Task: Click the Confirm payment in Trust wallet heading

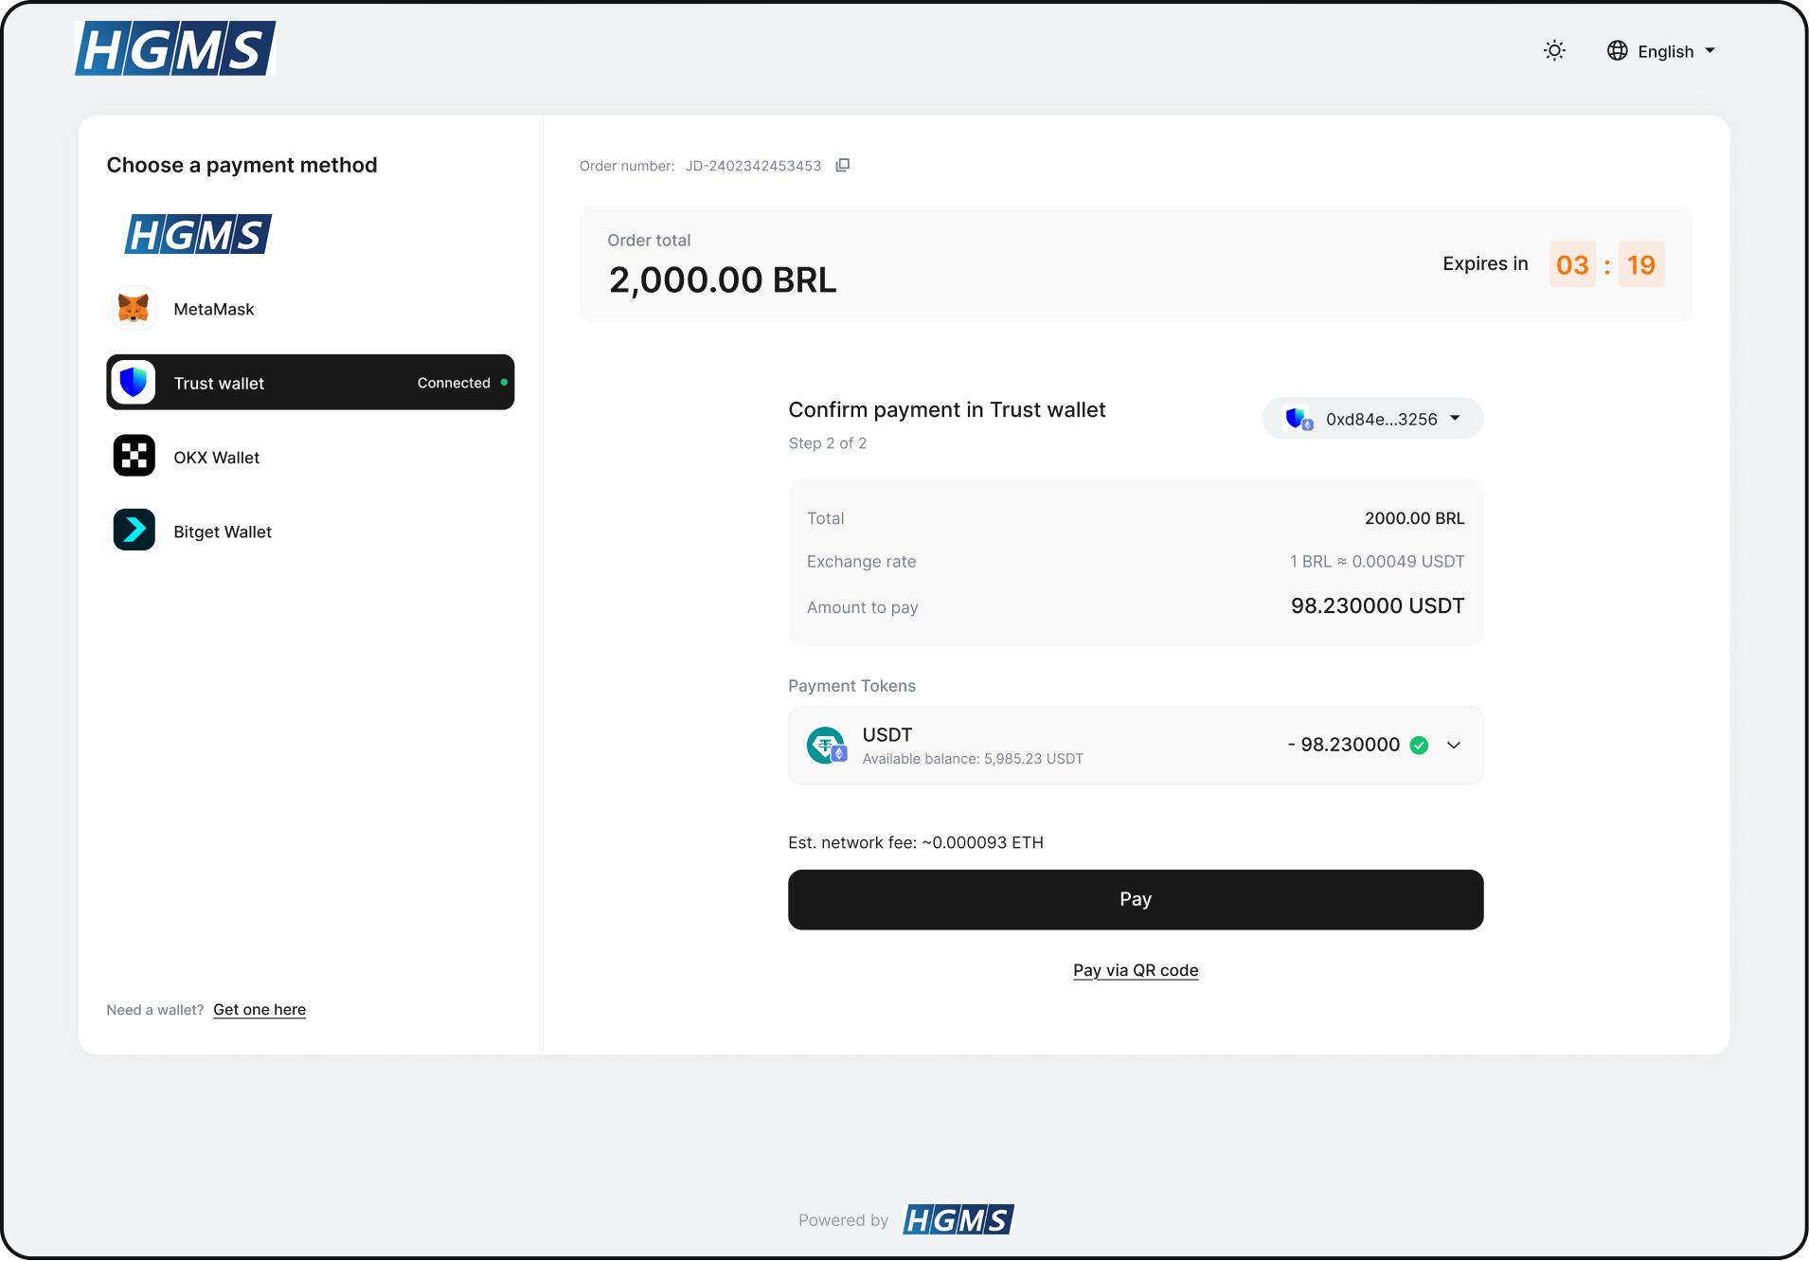Action: (947, 410)
